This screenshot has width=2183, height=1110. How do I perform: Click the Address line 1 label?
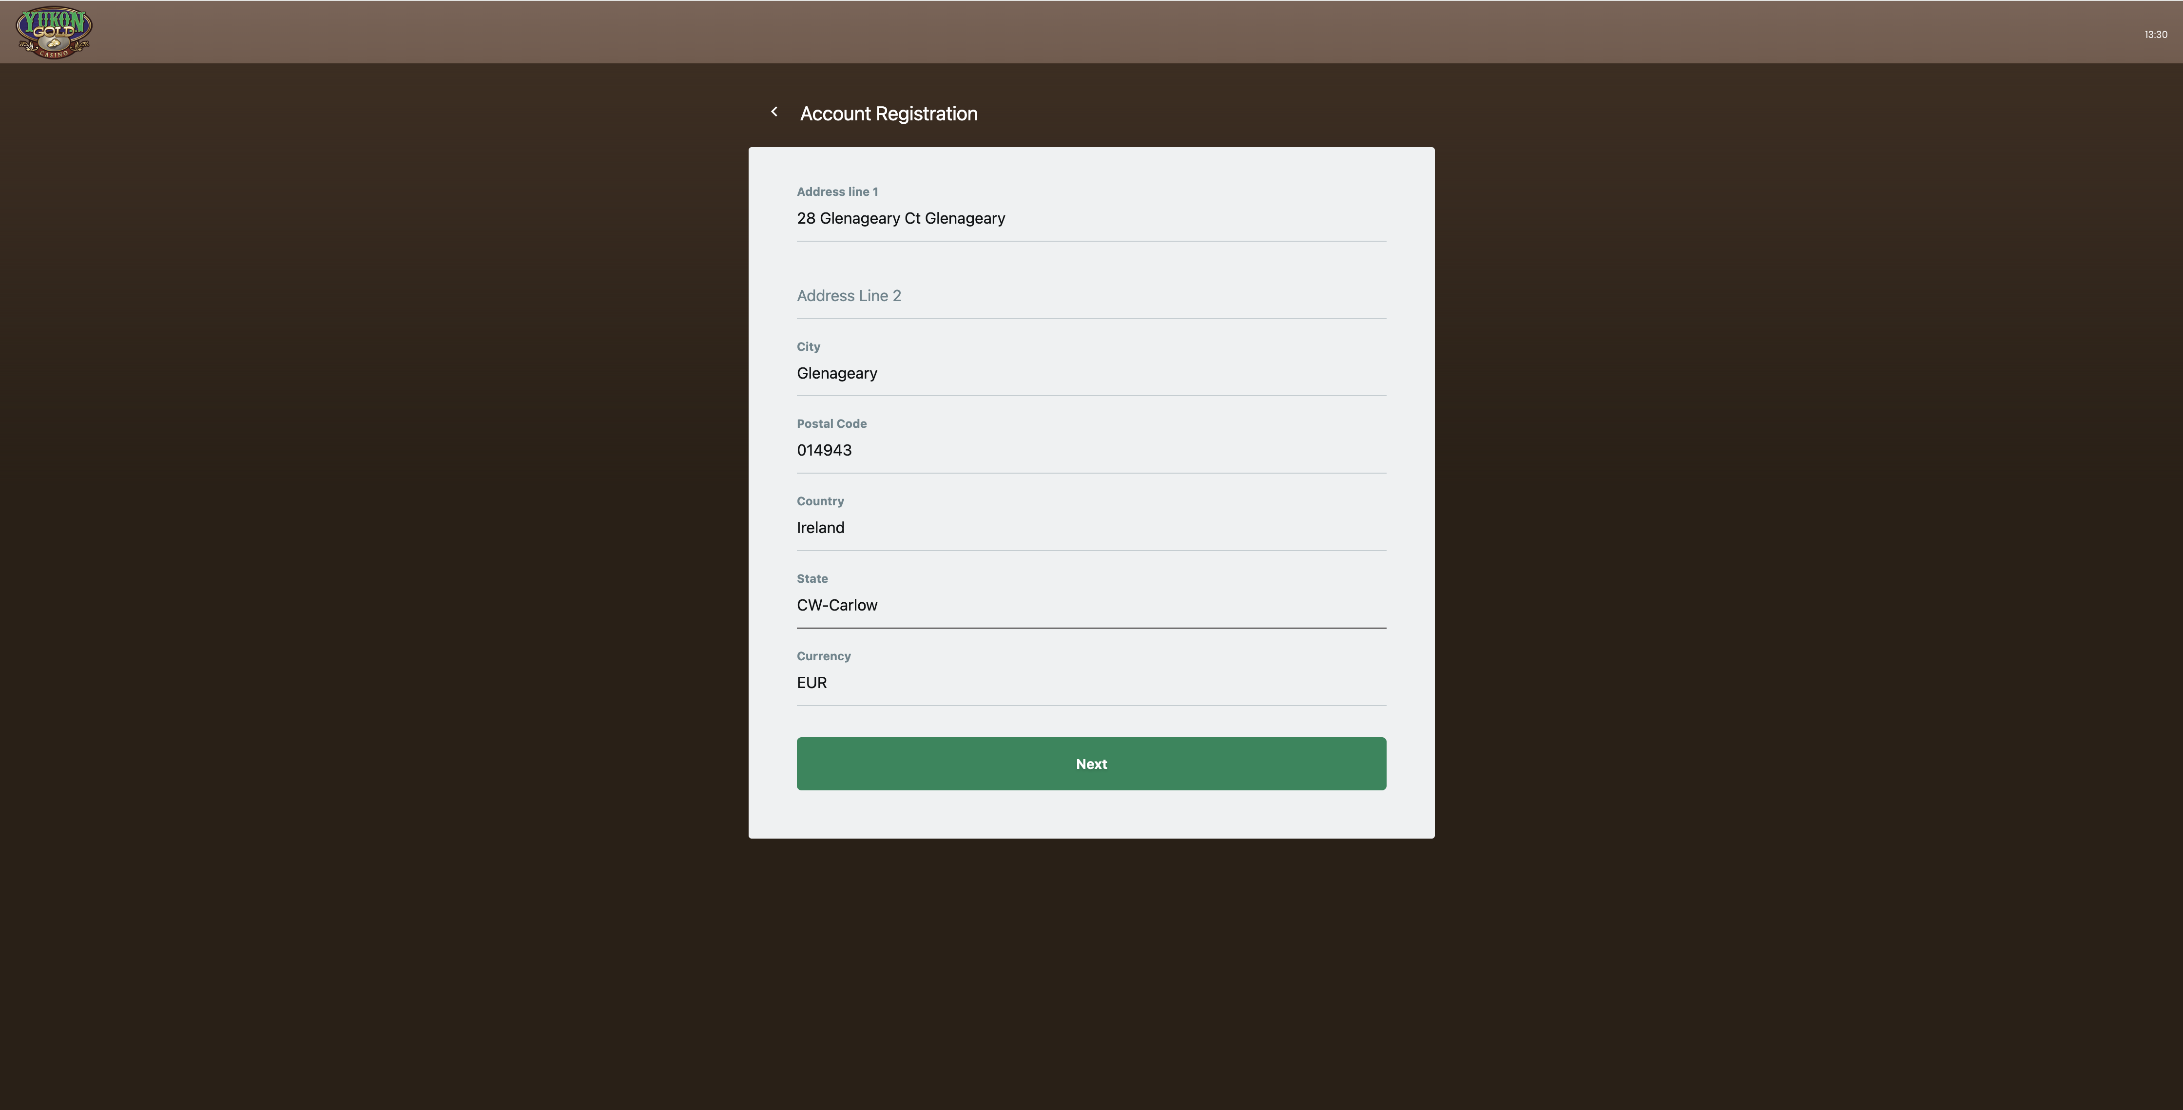coord(837,191)
